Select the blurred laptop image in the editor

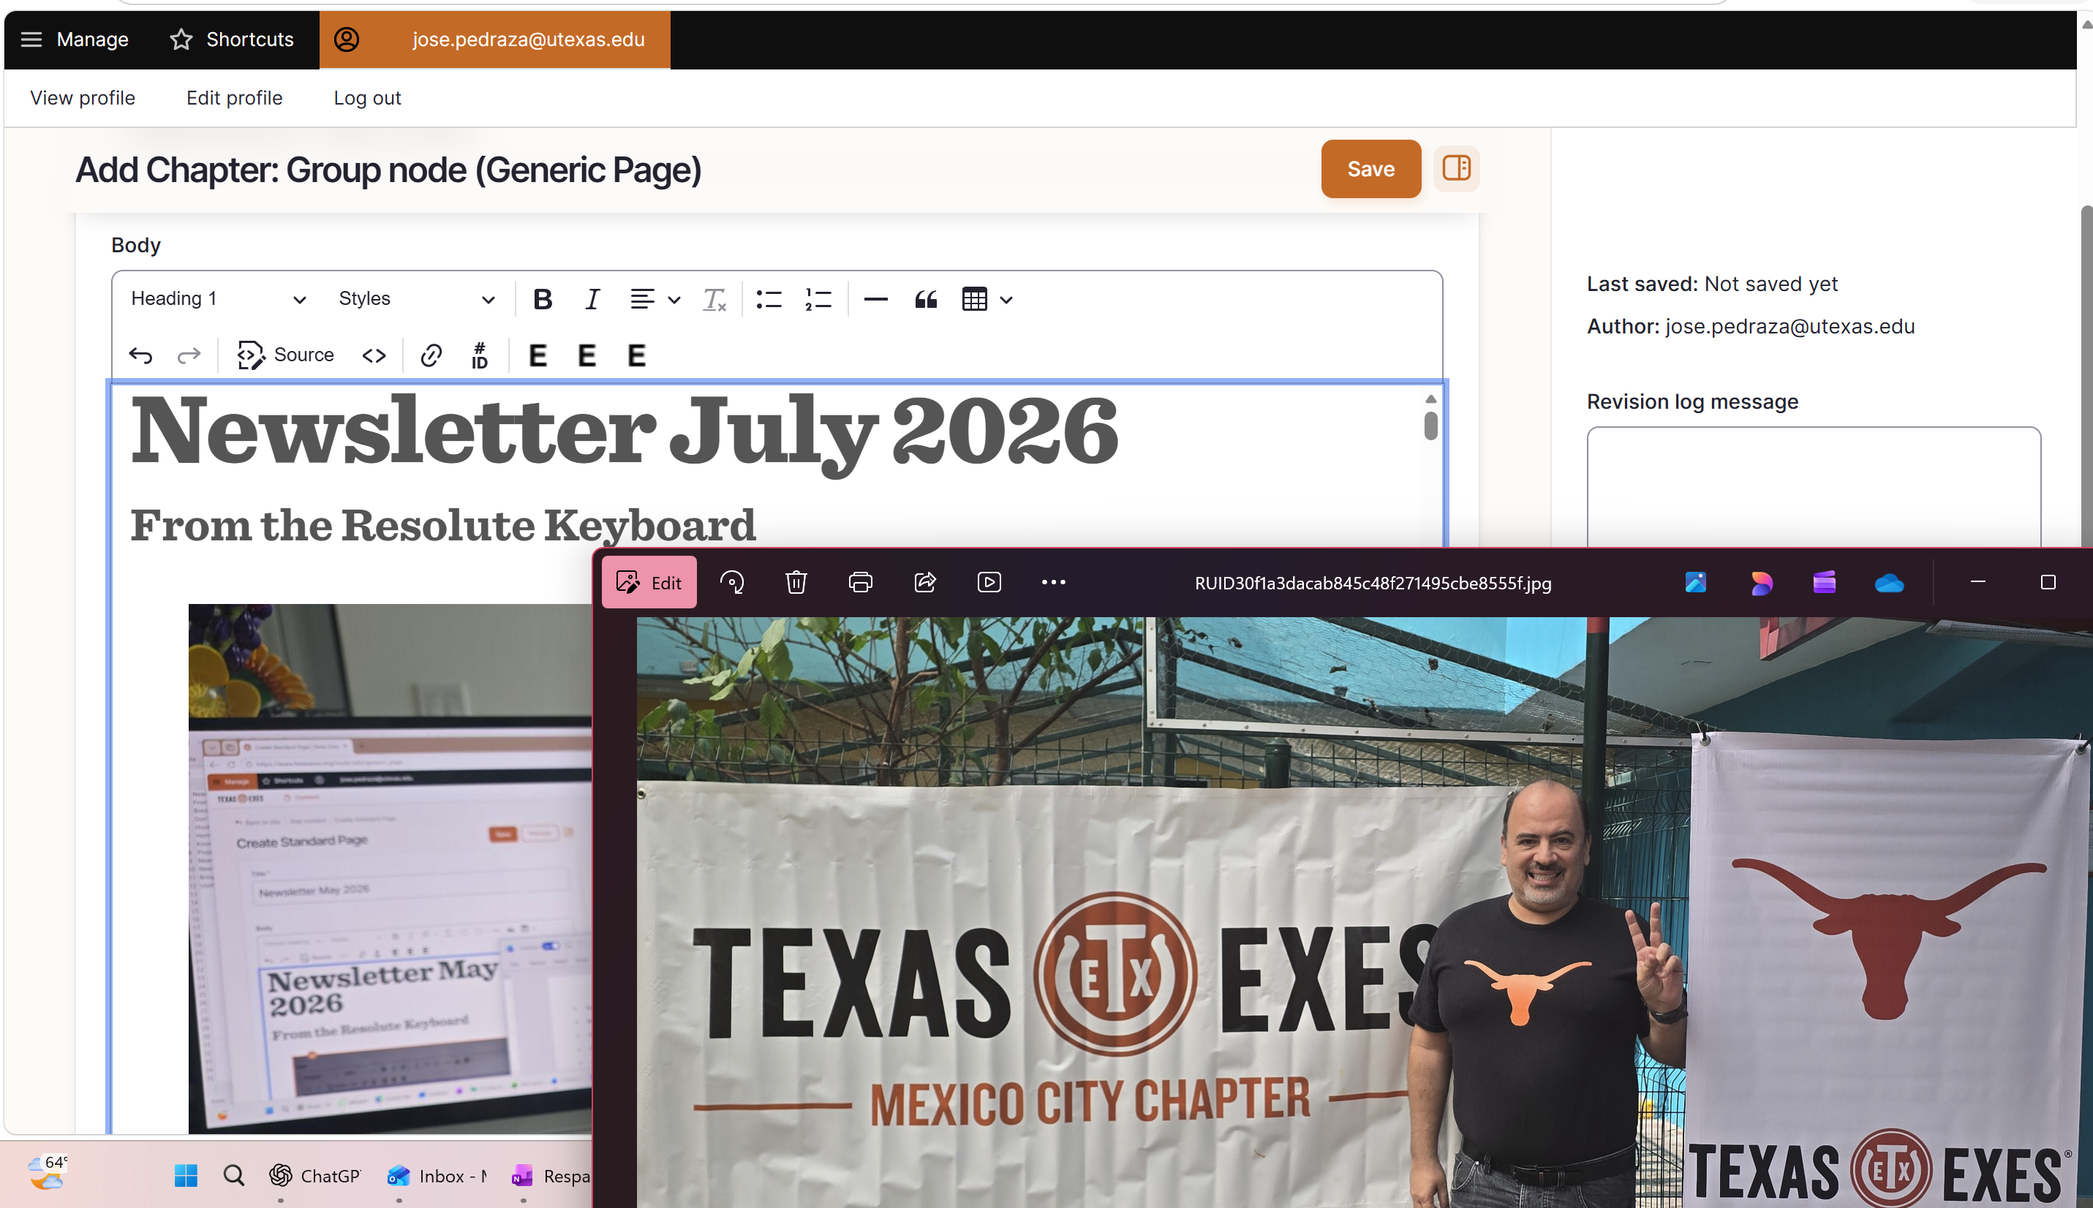coord(390,868)
